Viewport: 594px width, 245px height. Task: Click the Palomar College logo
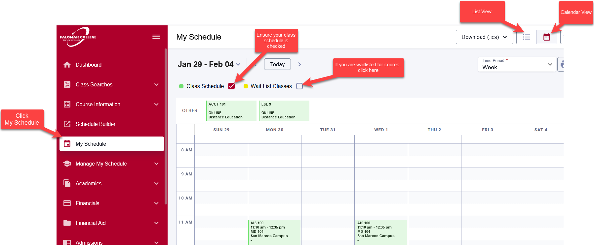78,37
